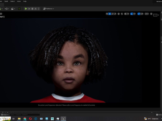Open grid snap size value 10
Screen dimensions: 162x121
pyautogui.click(x=128, y=14)
